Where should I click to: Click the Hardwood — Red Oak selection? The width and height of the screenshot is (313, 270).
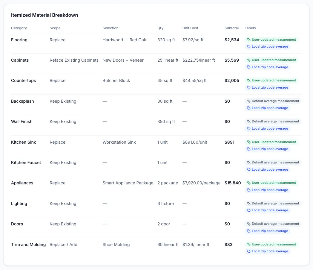coord(124,40)
